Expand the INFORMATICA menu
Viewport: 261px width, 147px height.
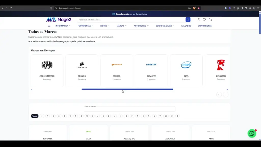pos(63,26)
